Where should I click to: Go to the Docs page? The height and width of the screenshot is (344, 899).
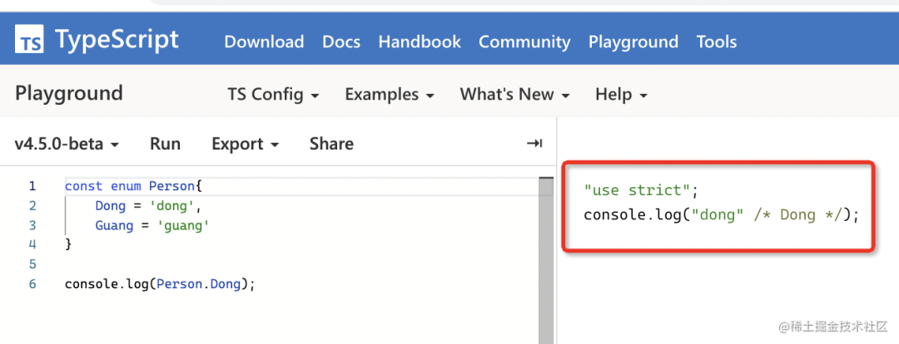pyautogui.click(x=341, y=42)
